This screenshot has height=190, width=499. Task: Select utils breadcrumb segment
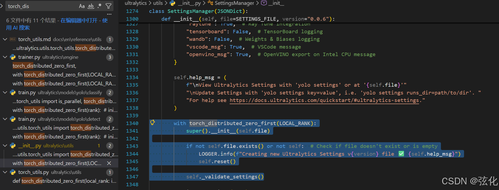click(x=158, y=3)
